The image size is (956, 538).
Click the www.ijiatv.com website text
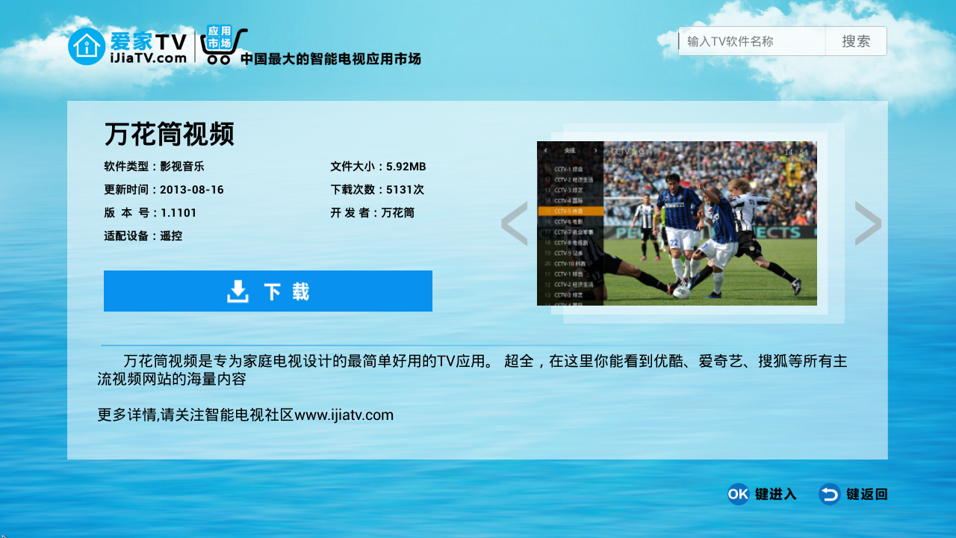(344, 415)
